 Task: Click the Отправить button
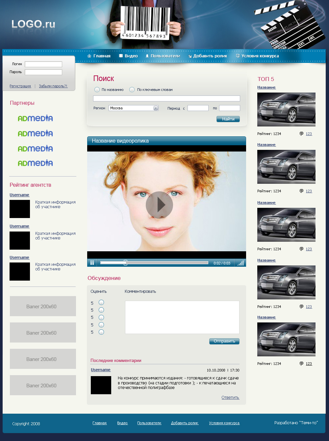(224, 341)
